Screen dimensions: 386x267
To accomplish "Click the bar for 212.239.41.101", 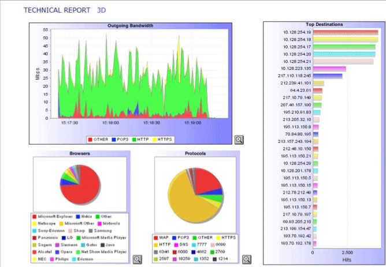I will [318, 84].
